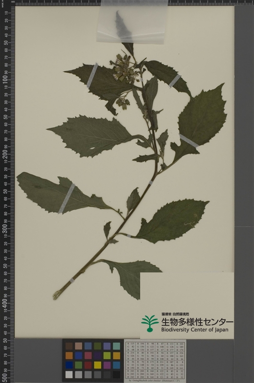Click the green tree logo icon

click(150, 324)
